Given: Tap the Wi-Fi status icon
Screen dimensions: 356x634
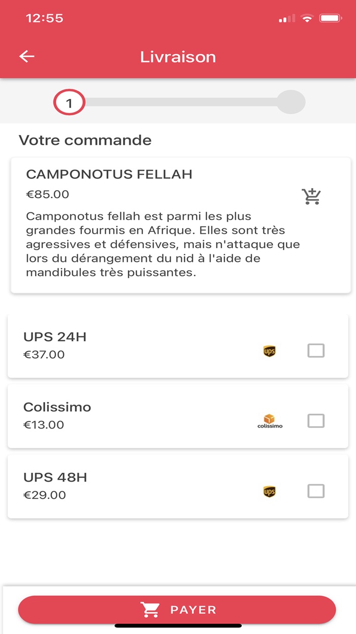Looking at the screenshot, I should tap(307, 19).
